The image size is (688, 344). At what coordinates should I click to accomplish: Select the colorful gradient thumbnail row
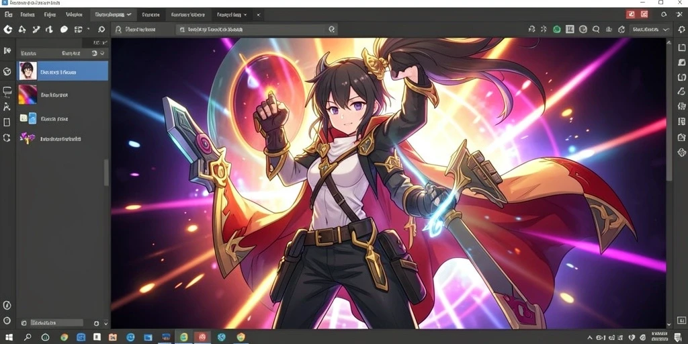point(62,94)
